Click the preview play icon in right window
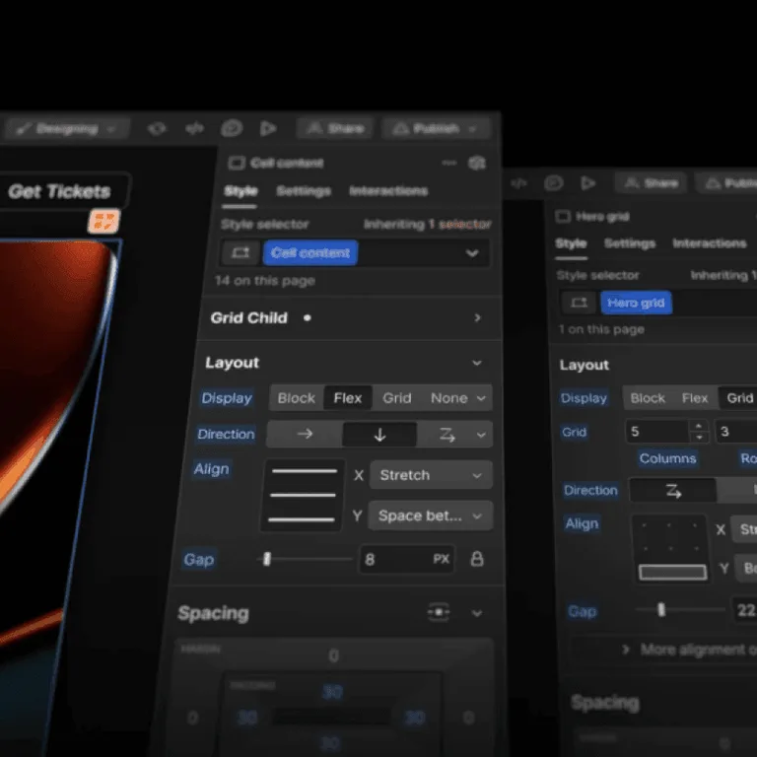The image size is (757, 757). [x=587, y=183]
